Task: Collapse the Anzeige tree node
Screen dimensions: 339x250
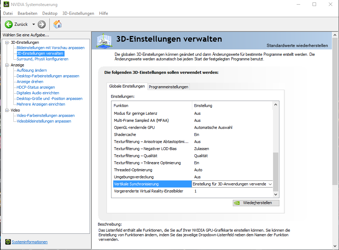Action: coord(7,65)
